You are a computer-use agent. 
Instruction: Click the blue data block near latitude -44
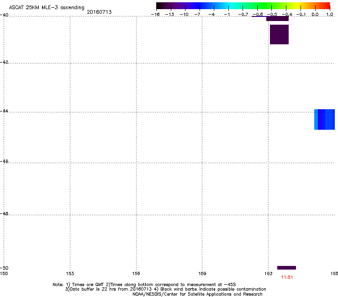(x=324, y=120)
